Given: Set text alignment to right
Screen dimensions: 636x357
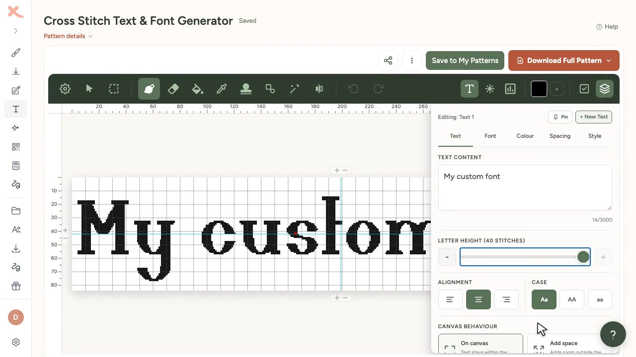Looking at the screenshot, I should tap(506, 299).
